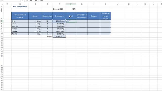This screenshot has height=91, width=162.
Task: Click the Стоимость с учетом НДС header
Action: click(82, 16)
